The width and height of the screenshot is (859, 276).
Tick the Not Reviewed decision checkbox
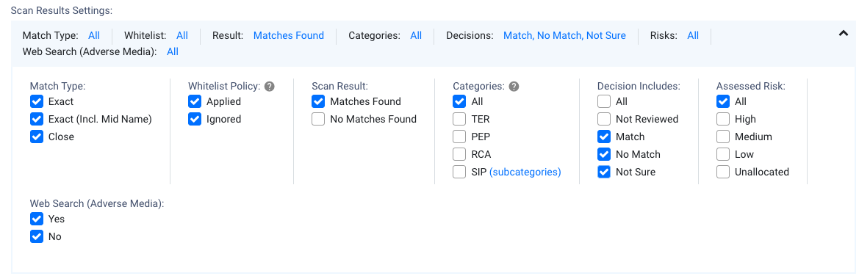(x=604, y=119)
